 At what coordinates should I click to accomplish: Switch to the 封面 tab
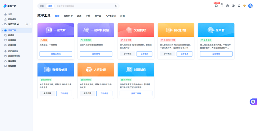pos(123,16)
